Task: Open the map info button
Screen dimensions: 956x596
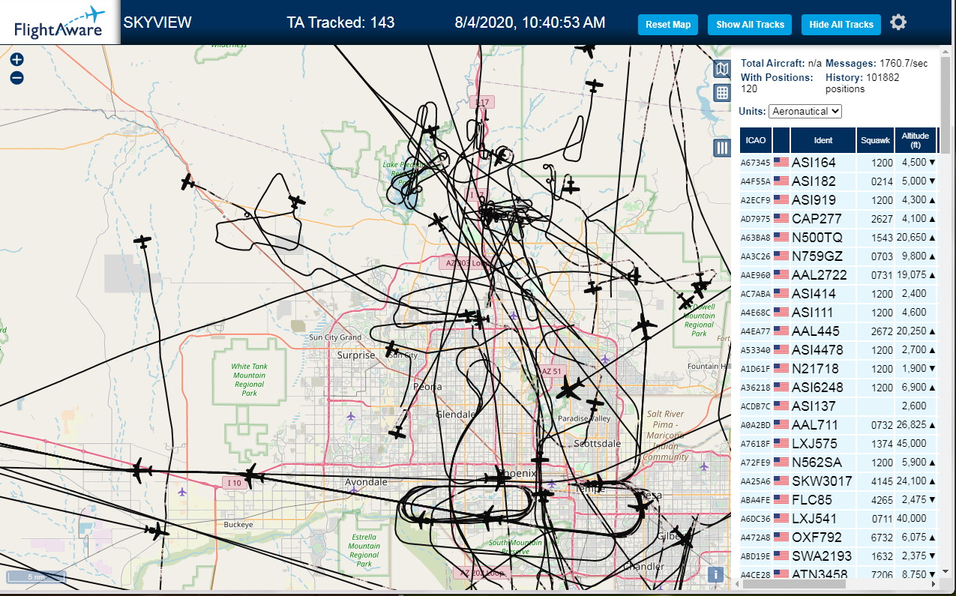Action: coord(715,575)
